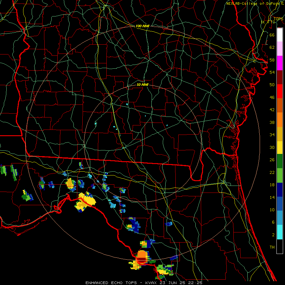This screenshot has width=285, height=285.
Task: Click the legend value "62"
Action: click(272, 47)
